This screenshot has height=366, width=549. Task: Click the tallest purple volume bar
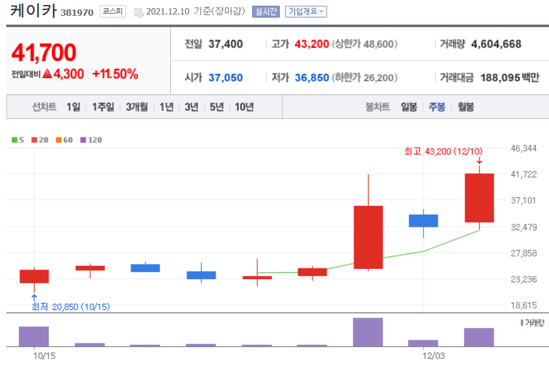[x=368, y=332]
